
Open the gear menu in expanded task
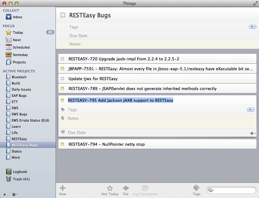[x=253, y=133]
